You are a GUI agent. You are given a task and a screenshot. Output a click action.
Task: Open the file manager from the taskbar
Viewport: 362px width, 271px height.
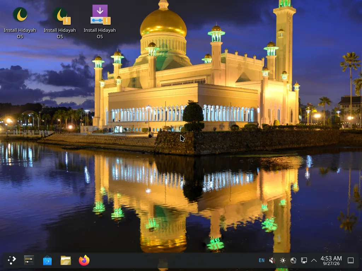(66, 260)
